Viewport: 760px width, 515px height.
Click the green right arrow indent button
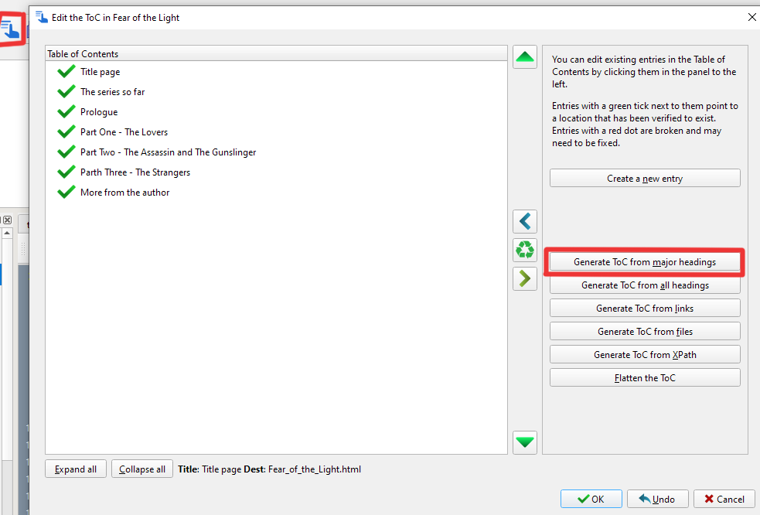click(x=525, y=278)
